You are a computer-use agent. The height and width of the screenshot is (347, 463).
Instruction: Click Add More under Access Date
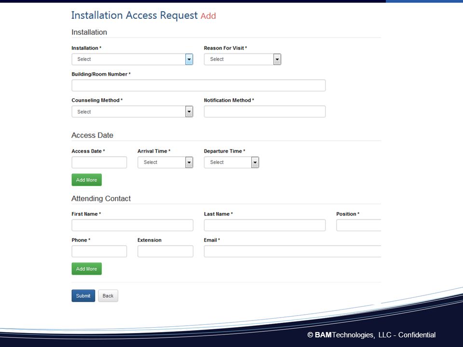(86, 180)
